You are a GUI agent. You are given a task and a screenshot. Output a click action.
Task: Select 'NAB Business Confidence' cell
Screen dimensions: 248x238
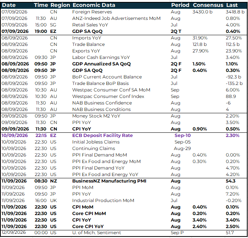(102, 103)
